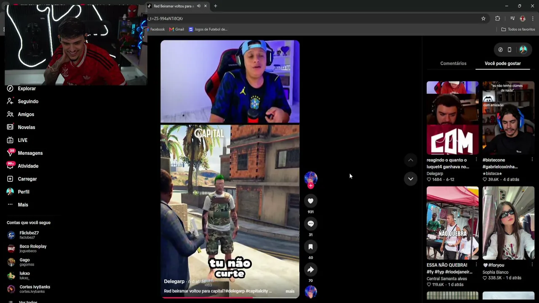539x303 pixels.
Task: Go to the next video
Action: coord(411,179)
